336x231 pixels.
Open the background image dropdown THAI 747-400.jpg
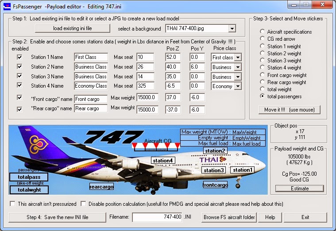point(232,28)
